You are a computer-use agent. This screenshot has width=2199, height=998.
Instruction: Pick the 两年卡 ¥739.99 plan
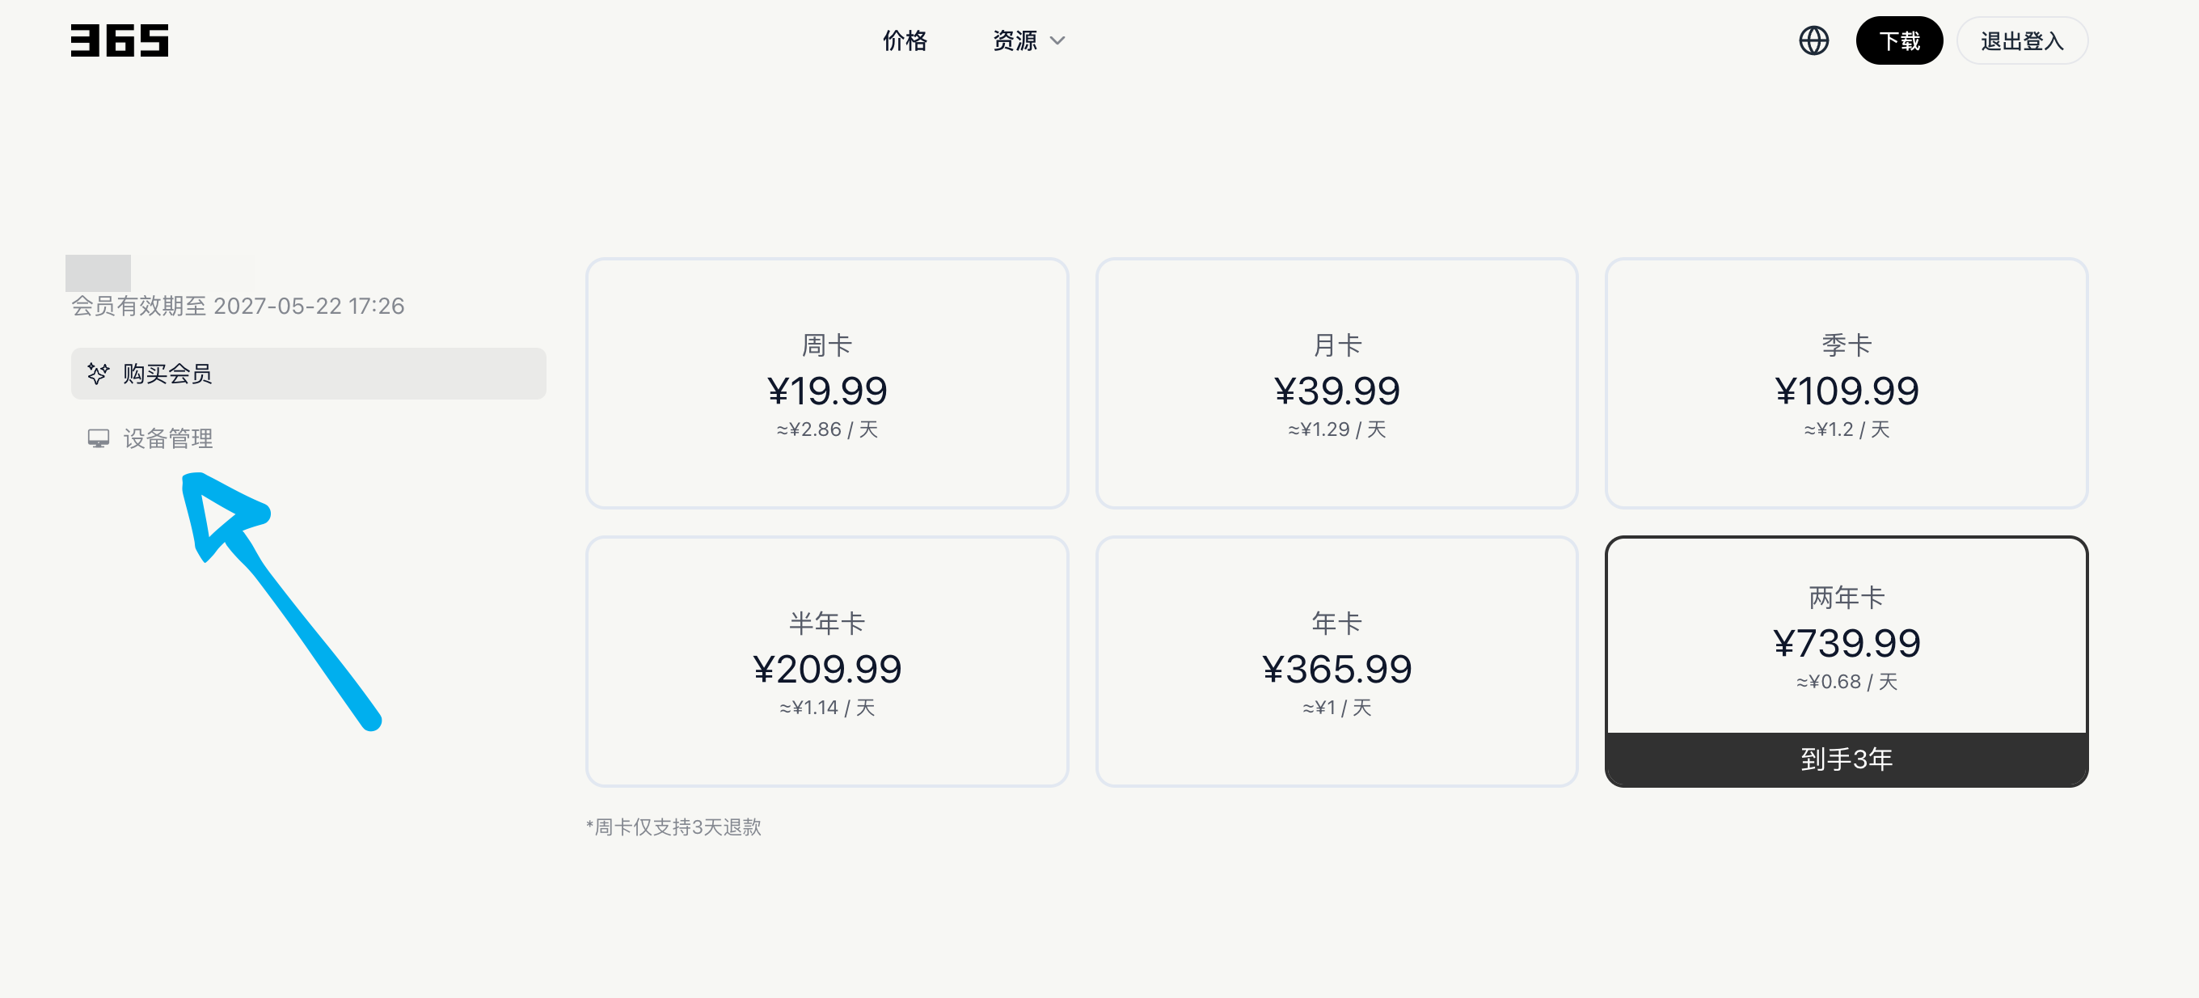click(1846, 661)
